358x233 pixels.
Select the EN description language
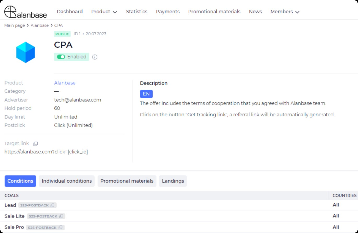coord(146,94)
